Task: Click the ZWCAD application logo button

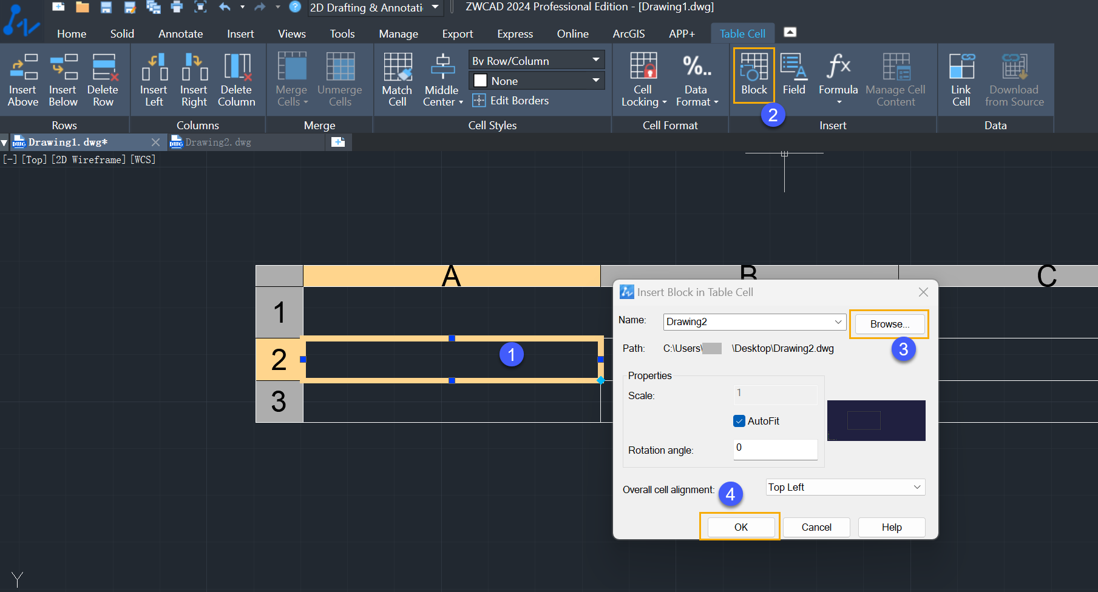Action: [x=21, y=21]
